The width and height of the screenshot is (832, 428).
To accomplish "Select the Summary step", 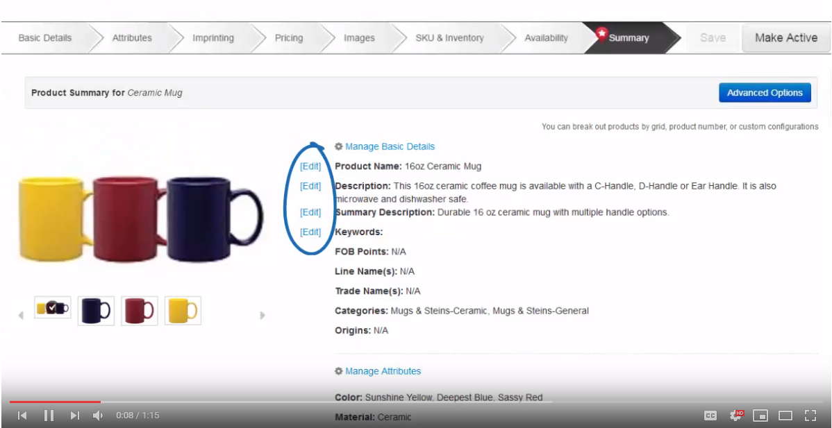I will pyautogui.click(x=629, y=38).
